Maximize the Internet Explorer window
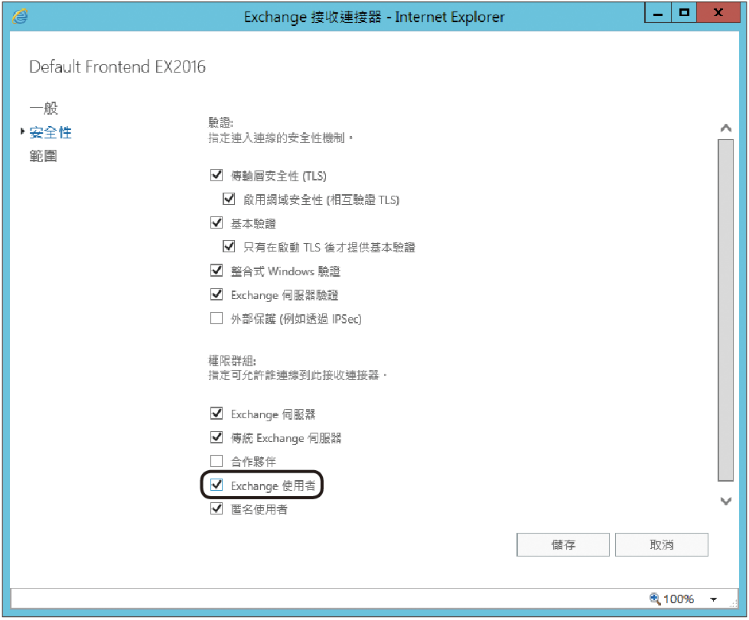 (684, 13)
